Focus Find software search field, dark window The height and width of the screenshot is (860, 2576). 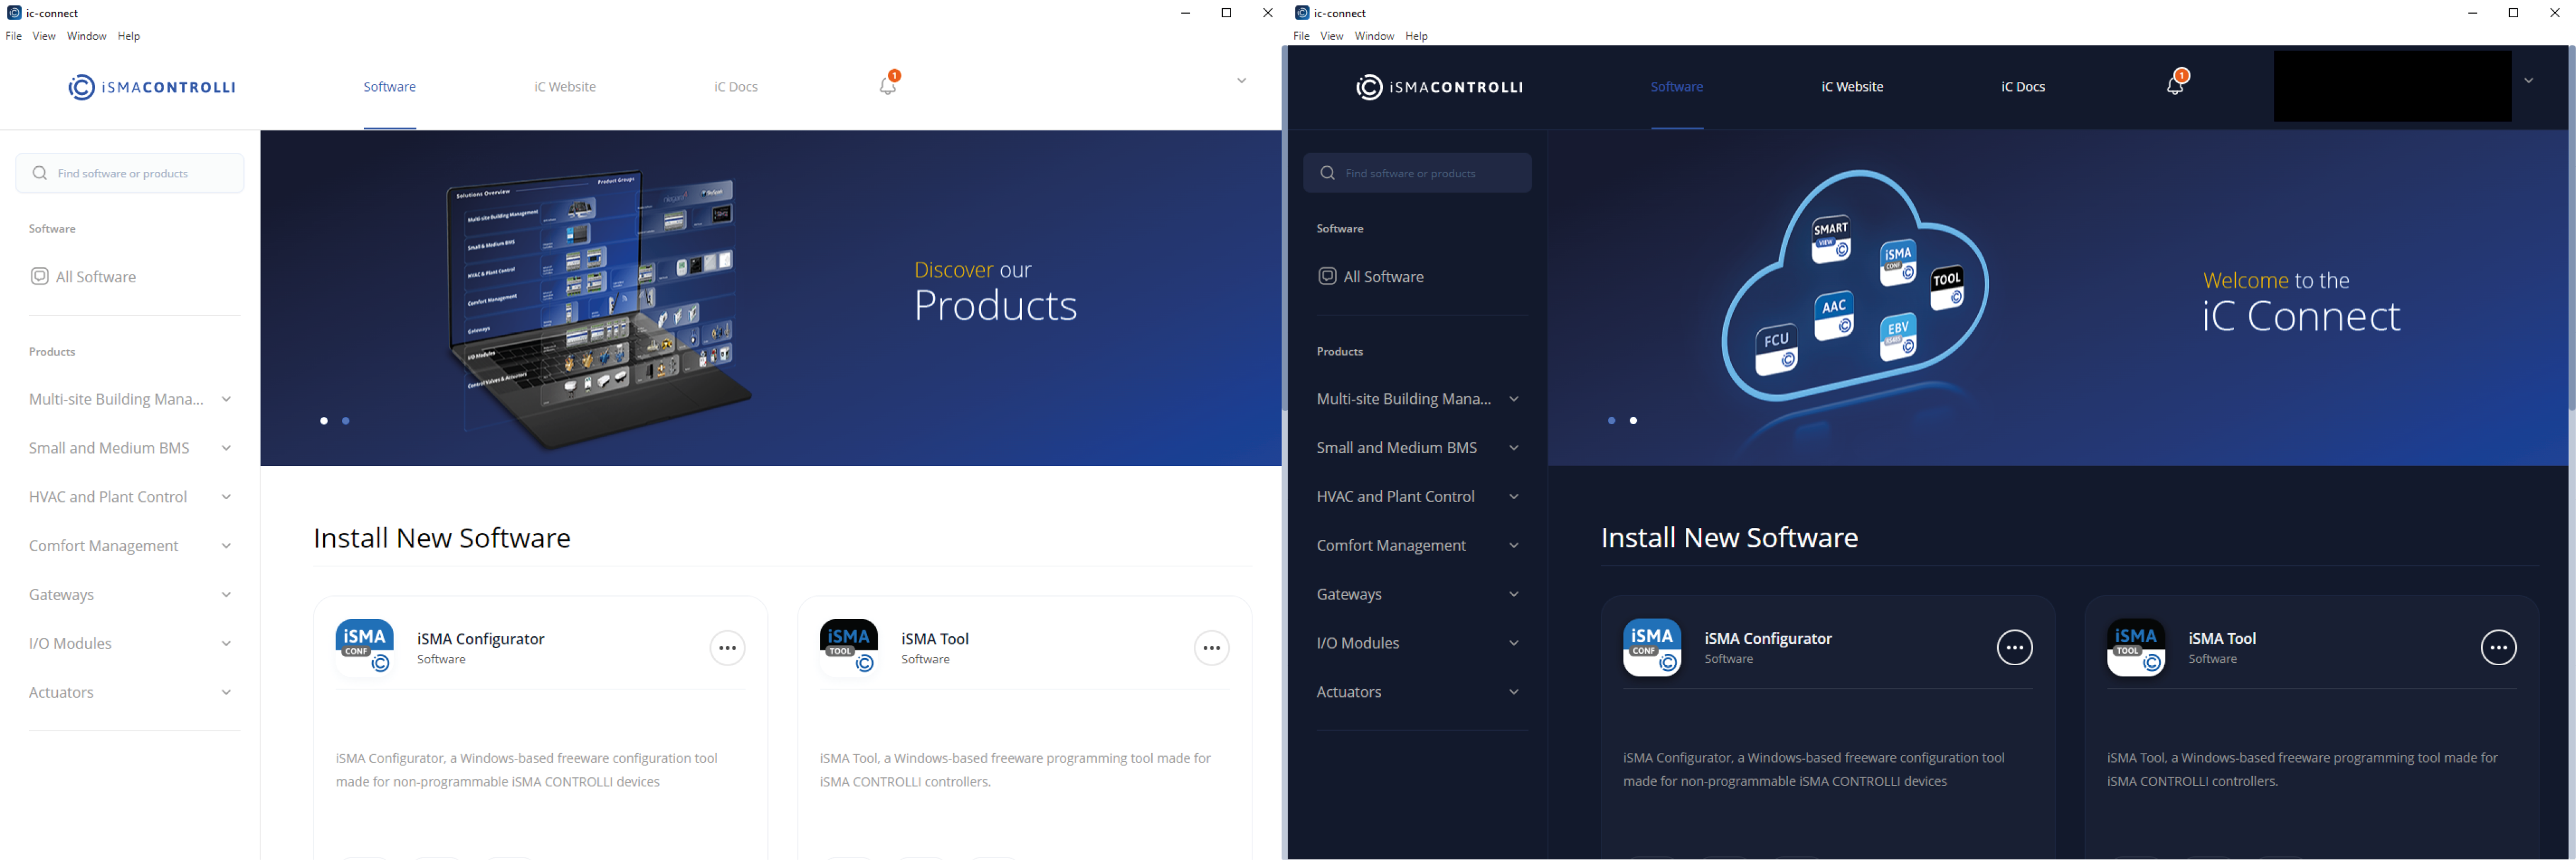tap(1417, 173)
